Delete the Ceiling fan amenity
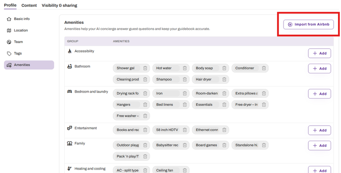 point(185,170)
